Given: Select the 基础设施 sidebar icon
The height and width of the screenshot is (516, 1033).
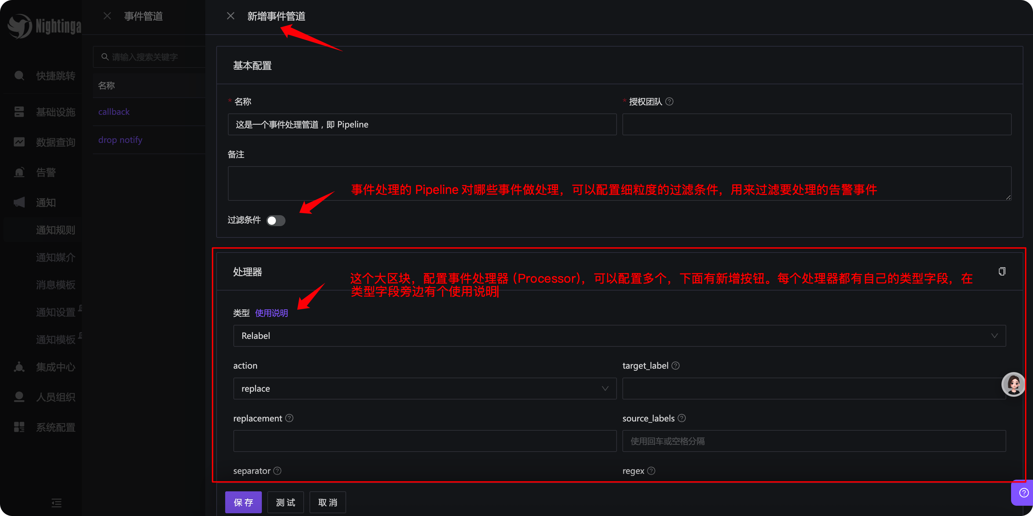Looking at the screenshot, I should coord(19,112).
